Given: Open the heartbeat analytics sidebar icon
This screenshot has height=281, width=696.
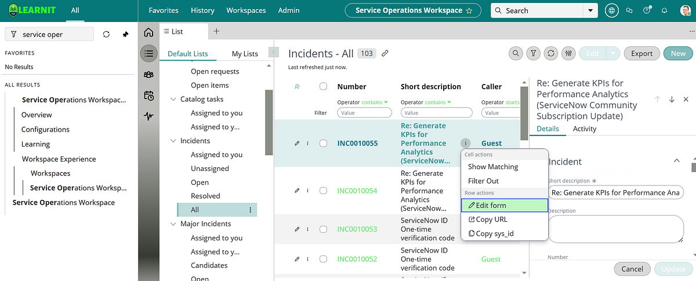Looking at the screenshot, I should [149, 116].
